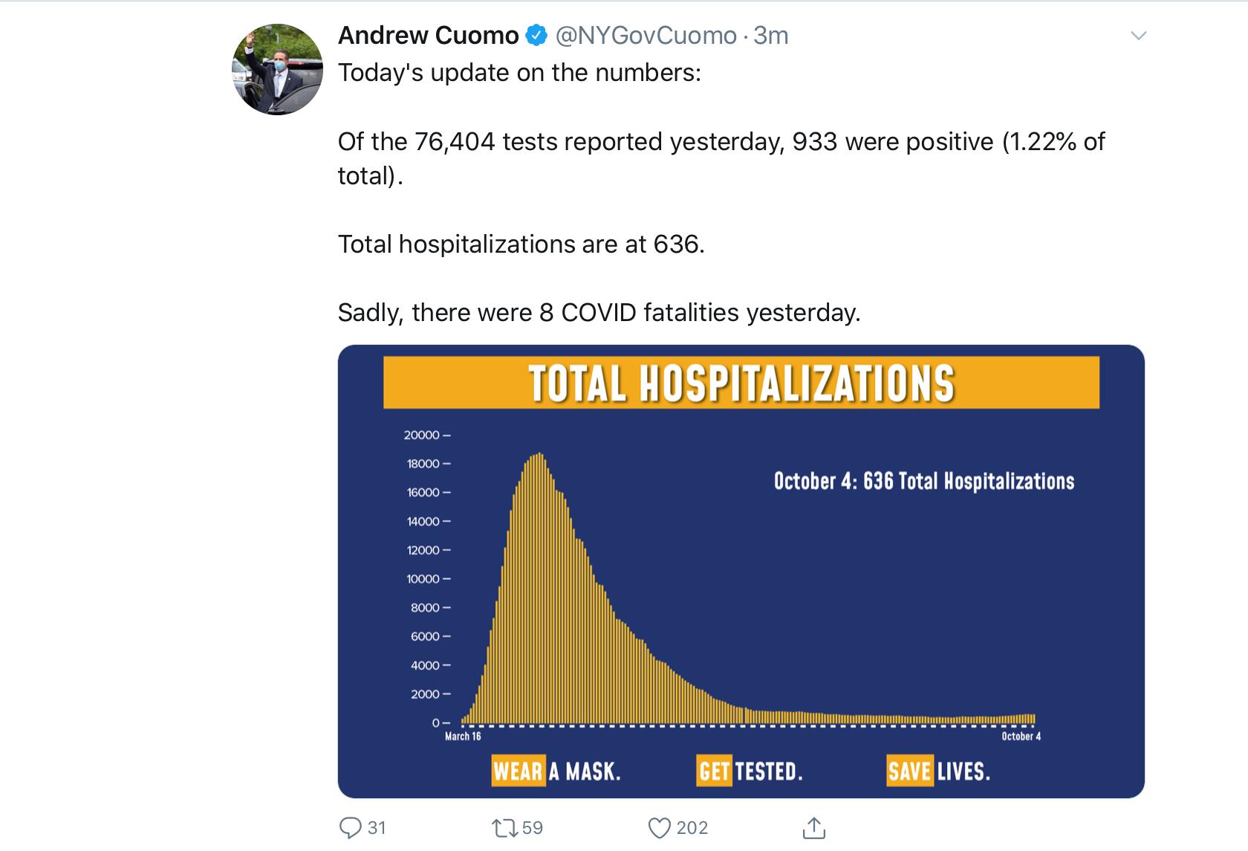Screen dimensions: 1248x851
Task: Click the Total Hospitalizations orange banner
Action: 741,383
